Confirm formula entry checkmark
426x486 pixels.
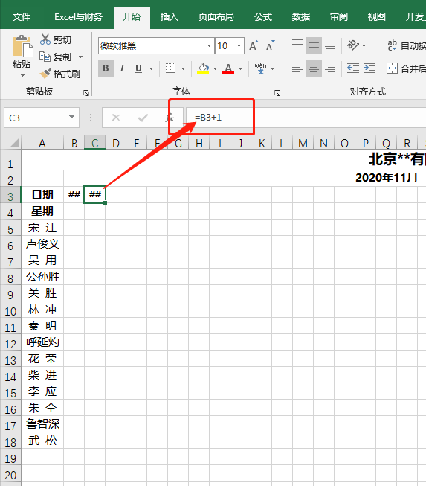click(143, 118)
